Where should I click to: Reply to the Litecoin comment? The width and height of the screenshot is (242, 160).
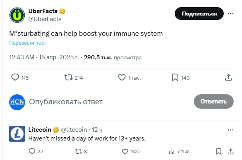(x=32, y=151)
